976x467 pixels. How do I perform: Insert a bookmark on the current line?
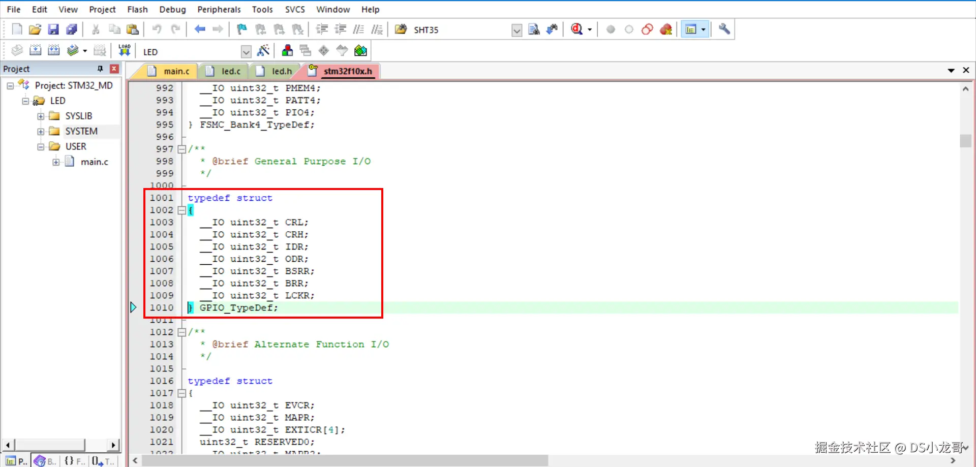[242, 29]
